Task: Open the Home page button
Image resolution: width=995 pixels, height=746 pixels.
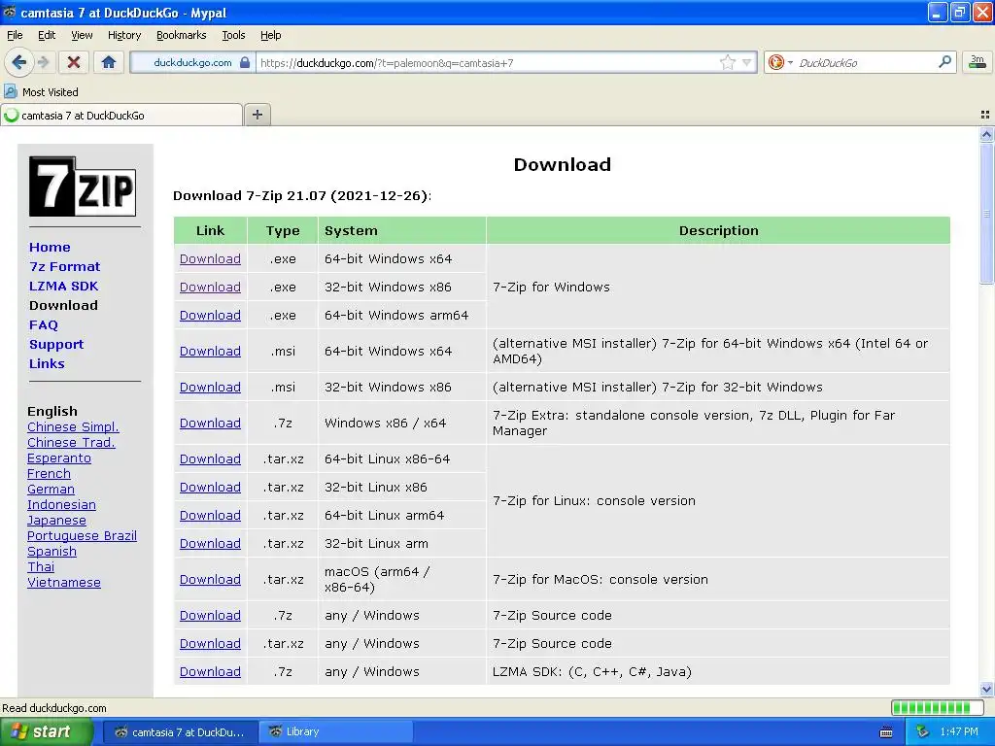Action: [109, 62]
